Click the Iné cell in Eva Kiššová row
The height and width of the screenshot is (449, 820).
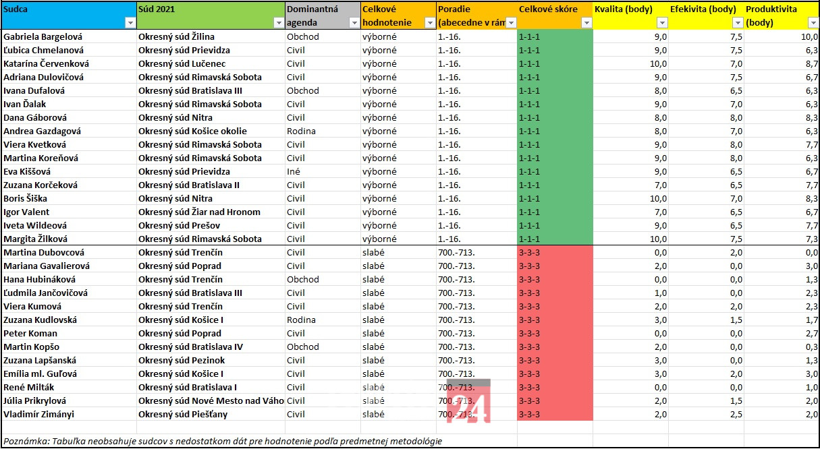tap(294, 171)
